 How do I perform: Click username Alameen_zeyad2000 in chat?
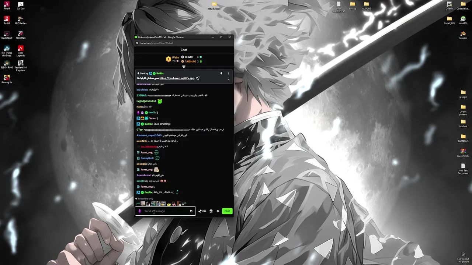point(149,135)
